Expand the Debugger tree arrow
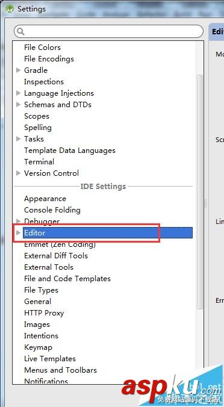 pos(18,221)
